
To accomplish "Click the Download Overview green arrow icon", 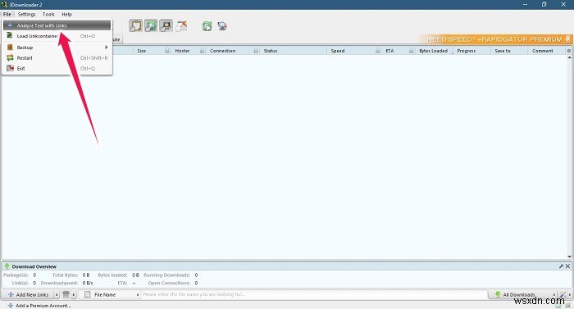I will point(7,266).
